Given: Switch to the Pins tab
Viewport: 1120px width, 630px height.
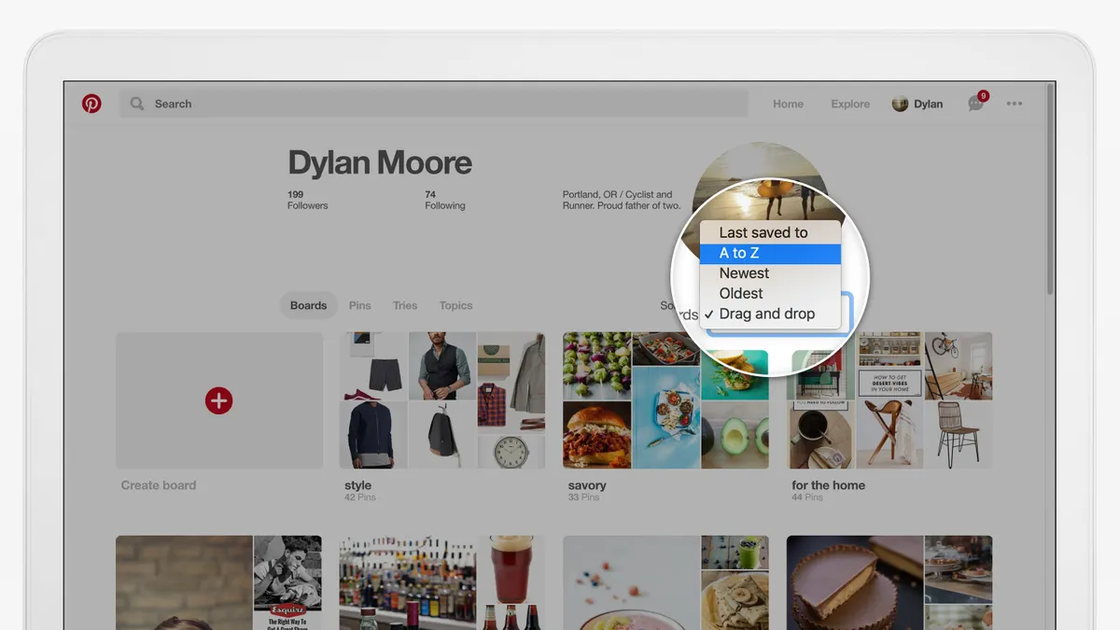Looking at the screenshot, I should click(x=359, y=305).
